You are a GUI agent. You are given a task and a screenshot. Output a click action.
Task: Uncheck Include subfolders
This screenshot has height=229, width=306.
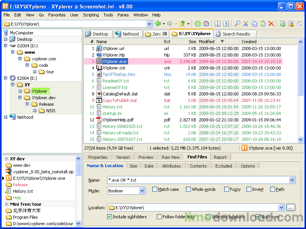click(x=110, y=216)
